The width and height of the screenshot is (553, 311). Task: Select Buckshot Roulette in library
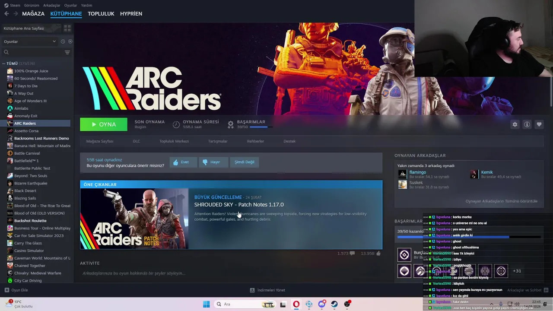30,221
